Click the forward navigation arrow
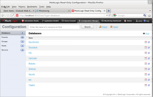 [8, 15]
